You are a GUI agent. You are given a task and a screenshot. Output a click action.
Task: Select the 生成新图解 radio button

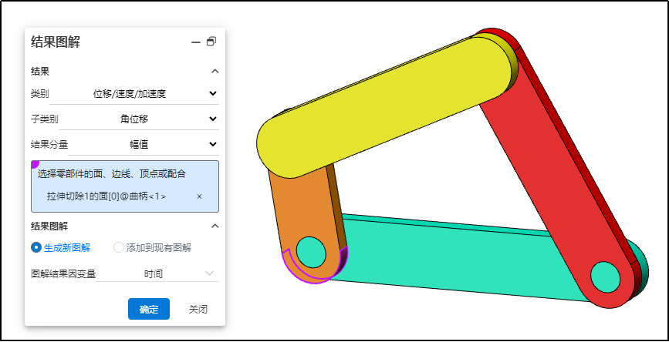35,247
